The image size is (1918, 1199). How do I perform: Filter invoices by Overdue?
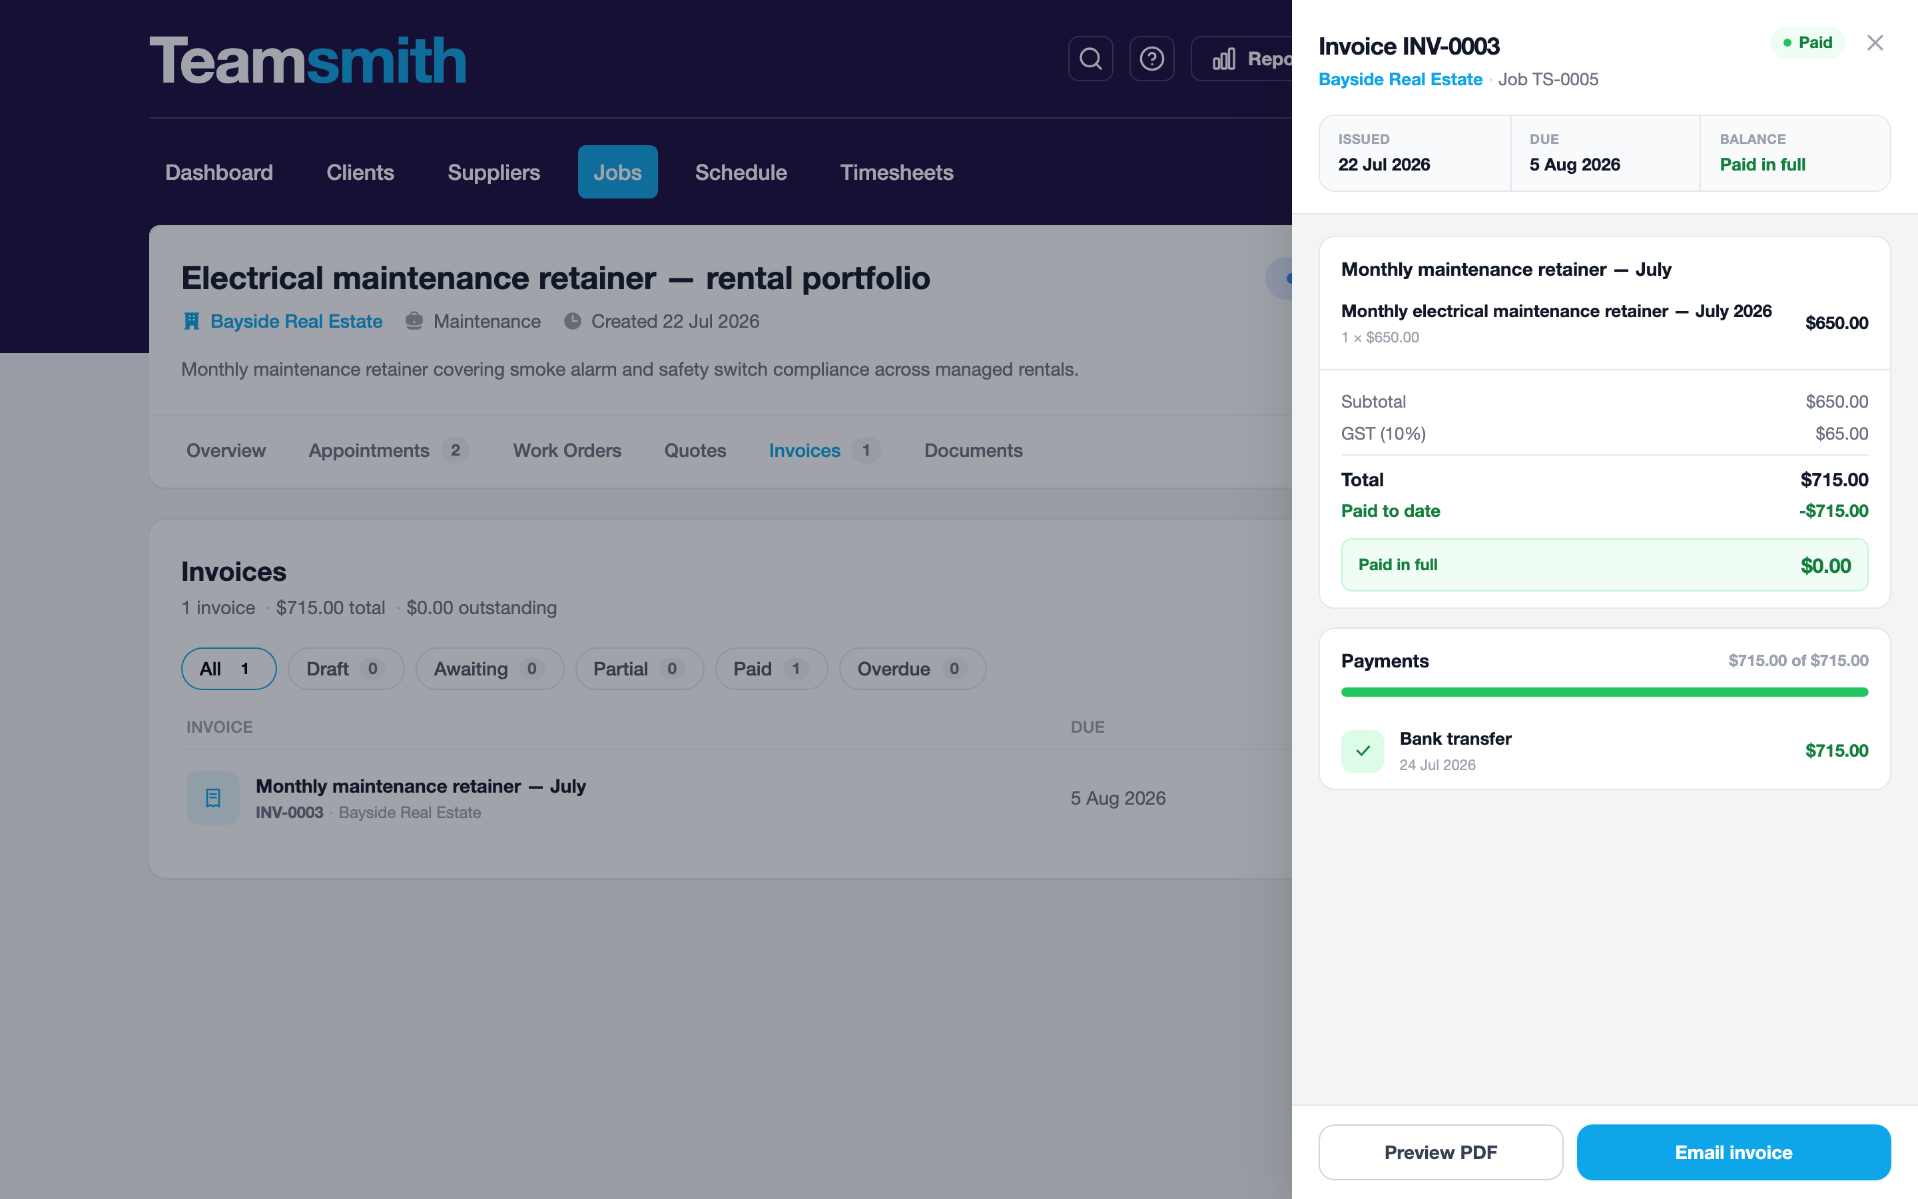pos(912,669)
